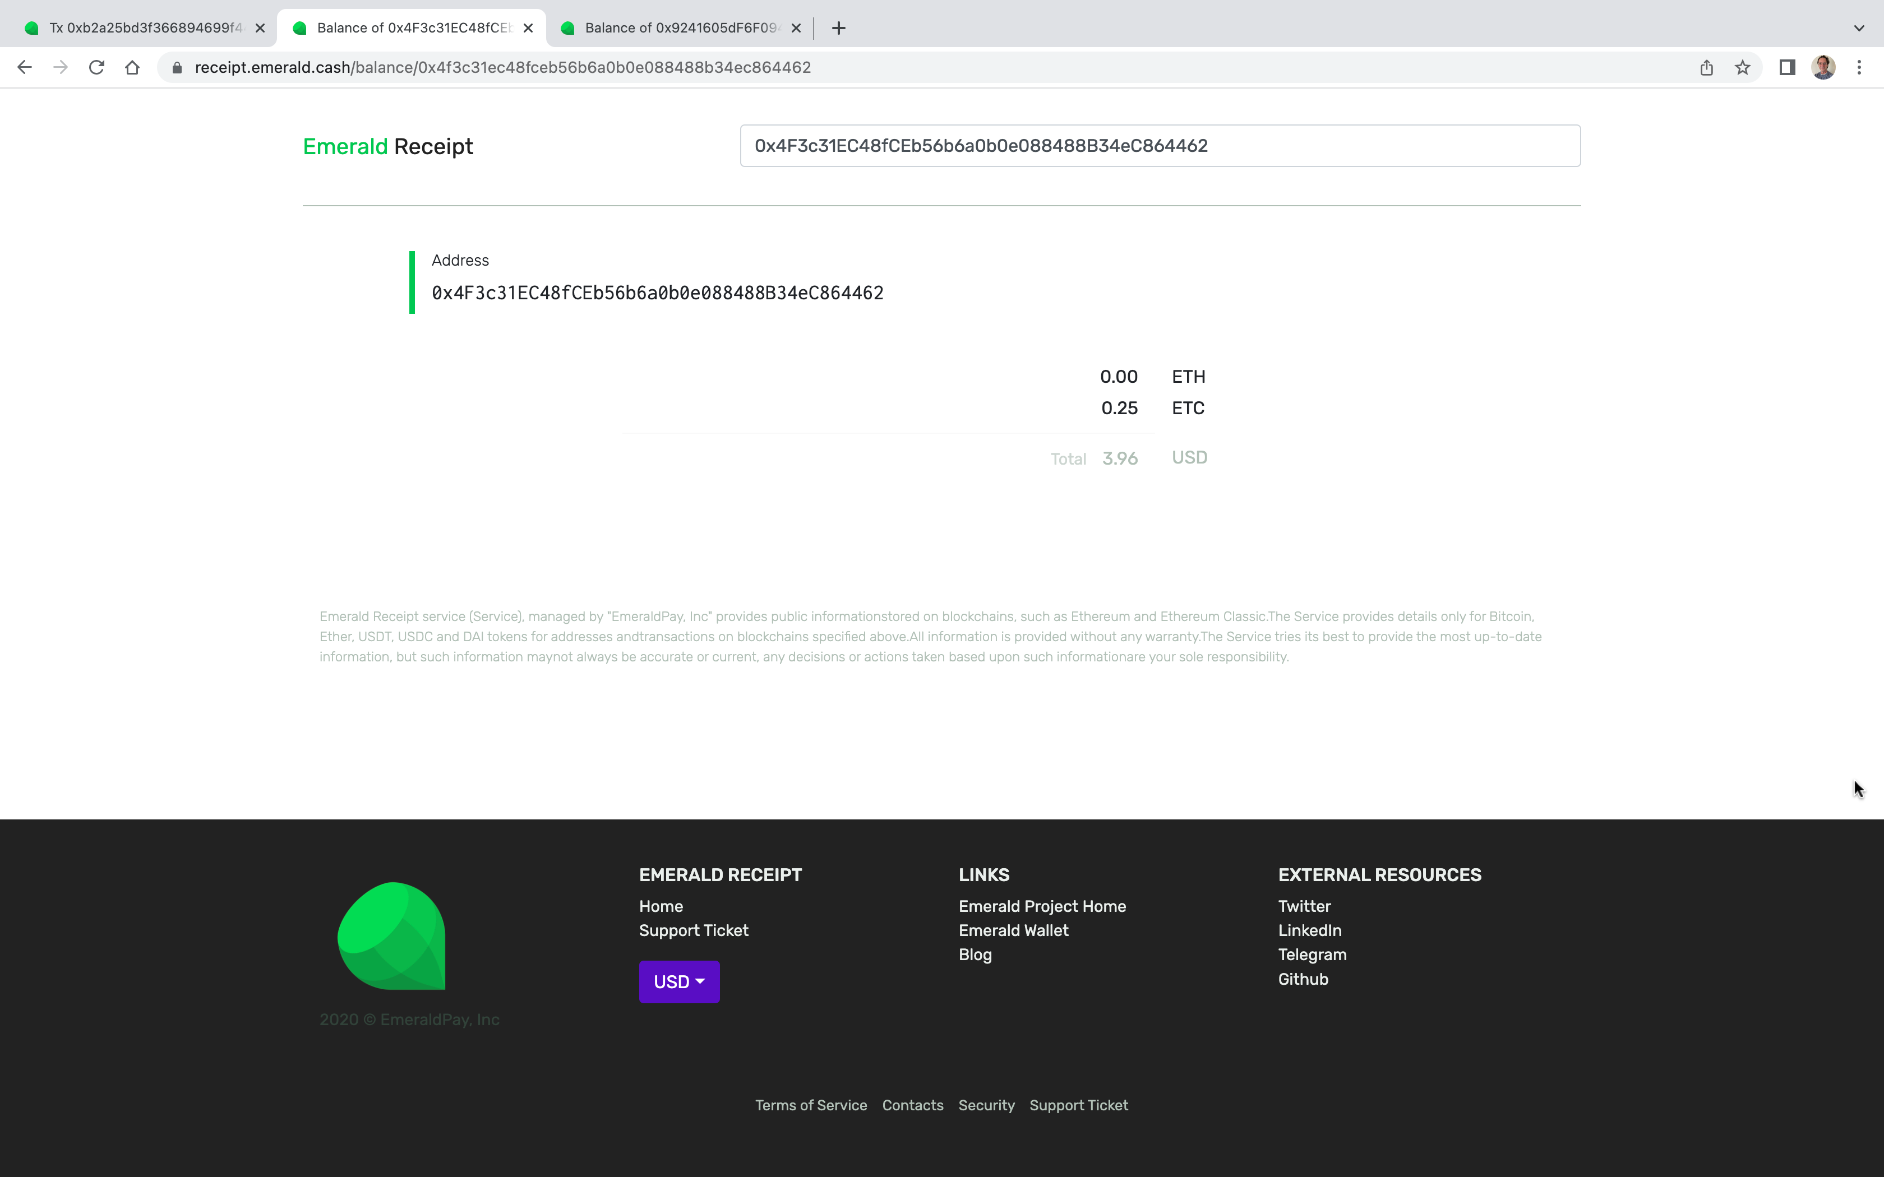
Task: Select the Emerald Project Home menu item
Action: click(1042, 906)
